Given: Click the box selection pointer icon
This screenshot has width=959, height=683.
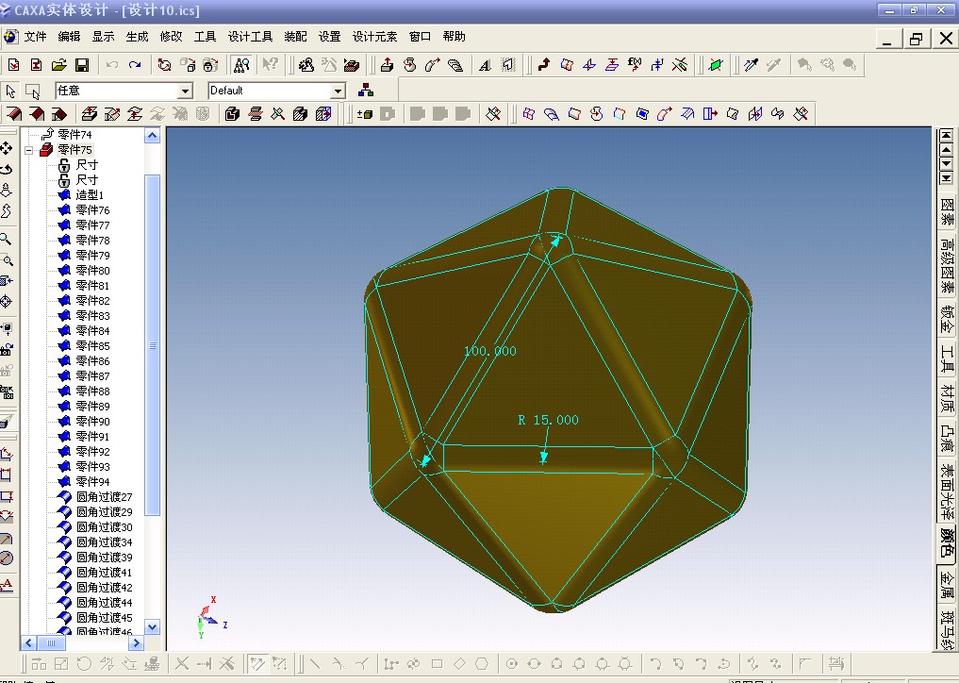Looking at the screenshot, I should point(32,92).
